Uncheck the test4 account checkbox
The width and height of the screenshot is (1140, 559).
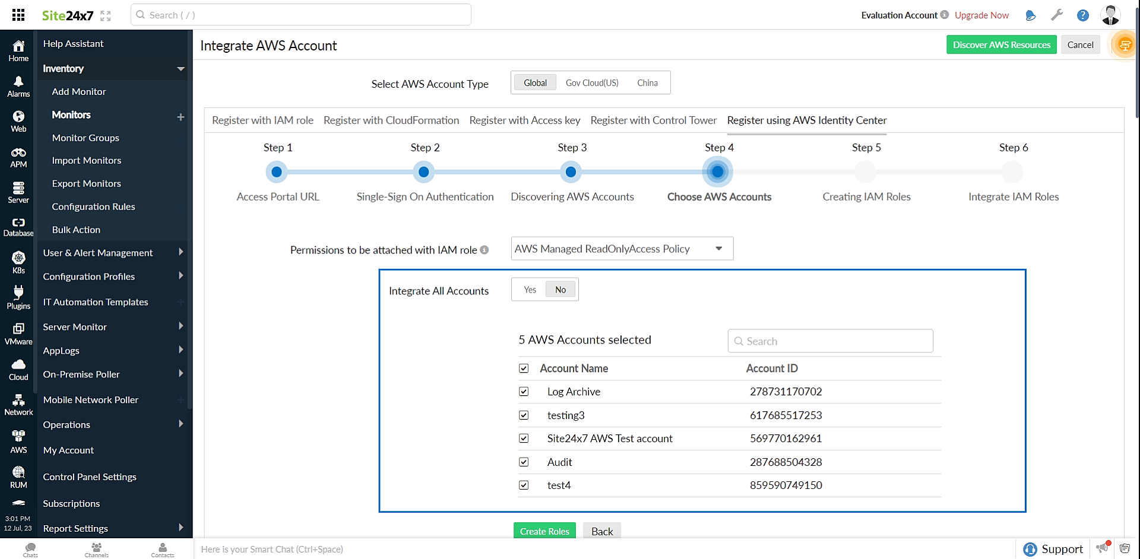coord(524,485)
